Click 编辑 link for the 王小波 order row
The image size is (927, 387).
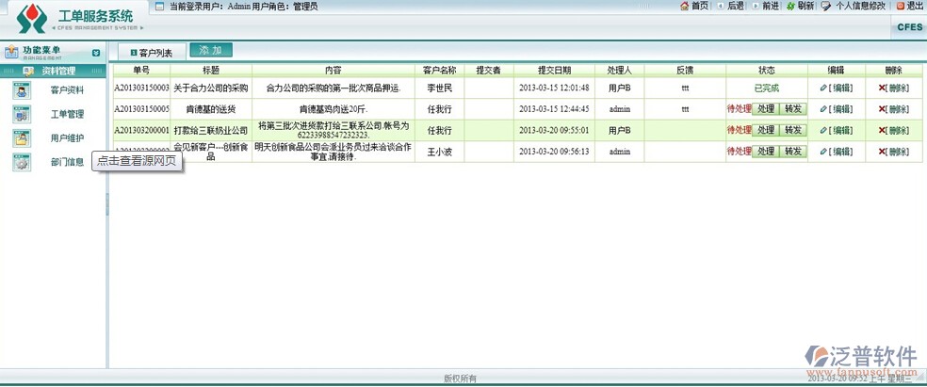click(x=836, y=152)
